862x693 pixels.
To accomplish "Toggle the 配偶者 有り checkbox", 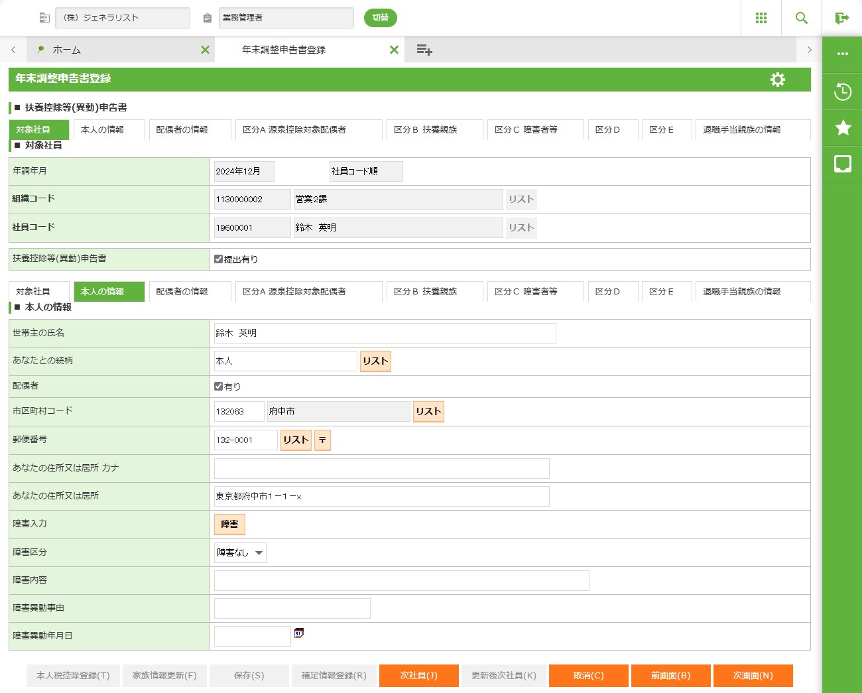I will 219,386.
